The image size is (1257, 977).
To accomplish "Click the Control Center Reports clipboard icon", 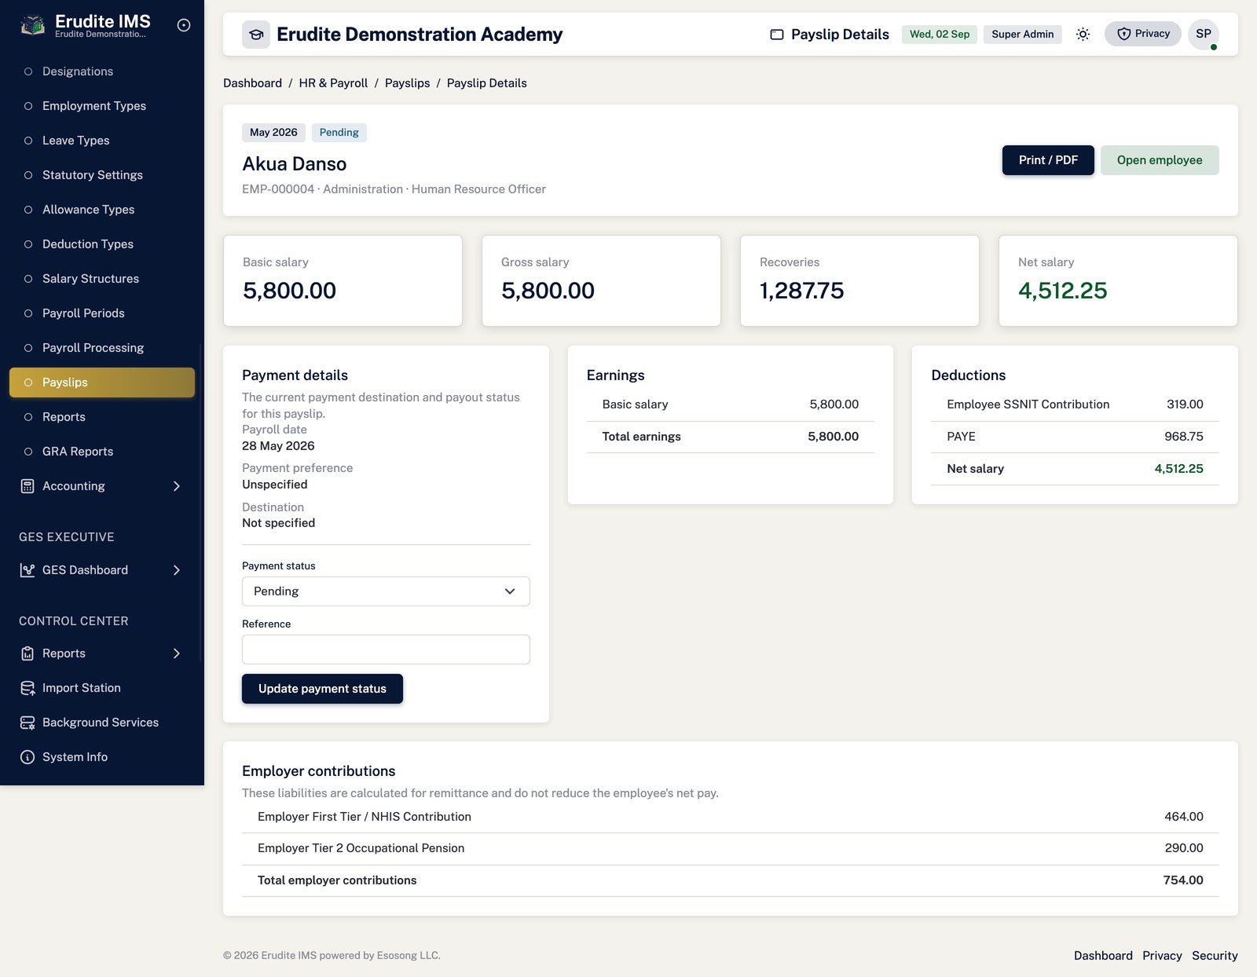I will [27, 653].
